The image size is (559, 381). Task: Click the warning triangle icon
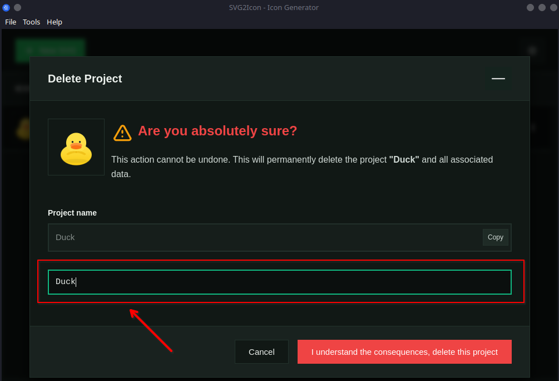(122, 133)
